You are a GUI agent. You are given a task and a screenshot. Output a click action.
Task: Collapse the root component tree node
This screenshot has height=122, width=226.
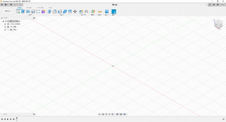point(3,21)
